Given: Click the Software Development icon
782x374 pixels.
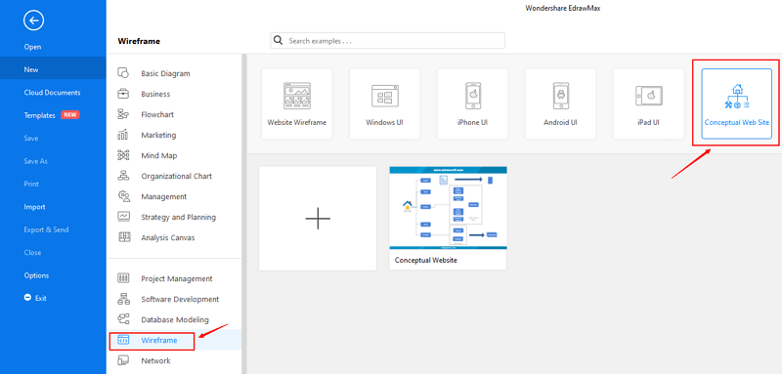Looking at the screenshot, I should [123, 300].
